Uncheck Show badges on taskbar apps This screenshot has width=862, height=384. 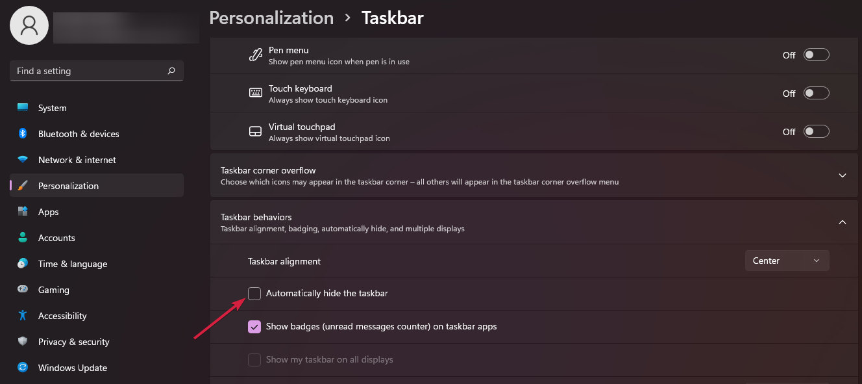(254, 327)
